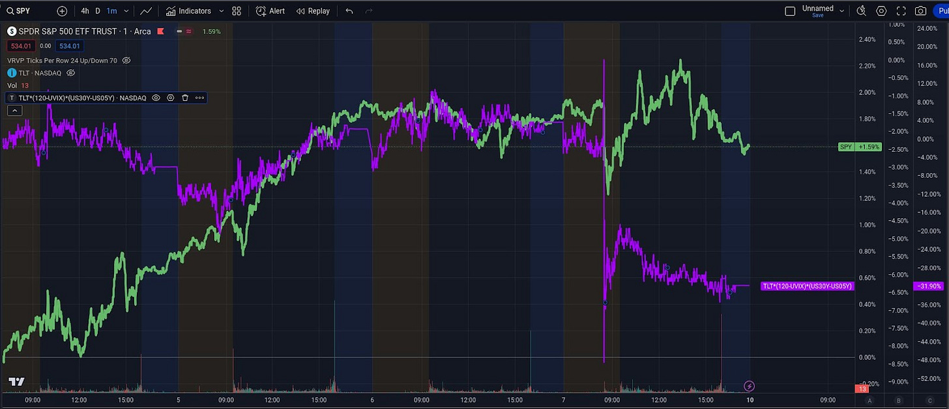Expand favorite indicators dropdown arrow
The width and height of the screenshot is (949, 409).
coord(221,11)
